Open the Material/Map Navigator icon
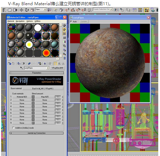This screenshot has width=160, height=156. 64,58
